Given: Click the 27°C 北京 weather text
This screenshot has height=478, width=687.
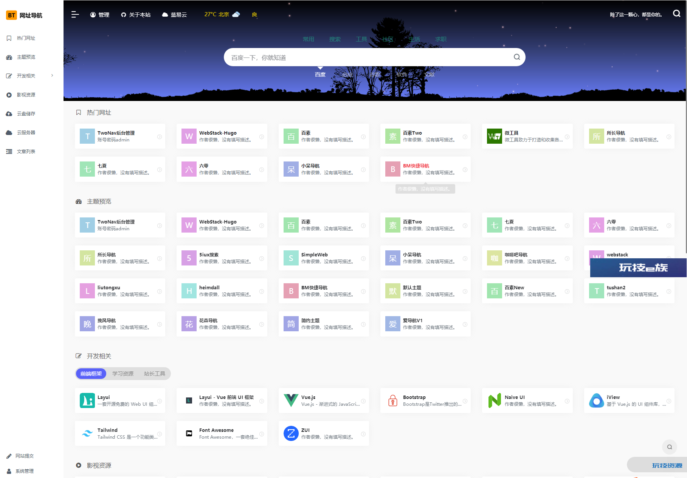Looking at the screenshot, I should tap(217, 14).
